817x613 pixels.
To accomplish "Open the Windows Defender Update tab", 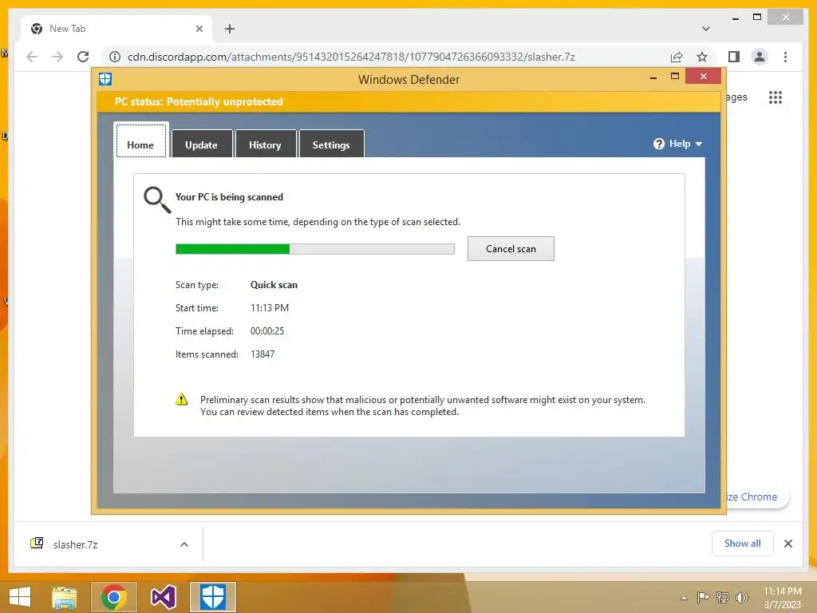I will [x=202, y=144].
